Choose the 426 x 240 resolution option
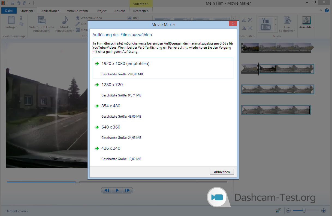 coord(163,153)
